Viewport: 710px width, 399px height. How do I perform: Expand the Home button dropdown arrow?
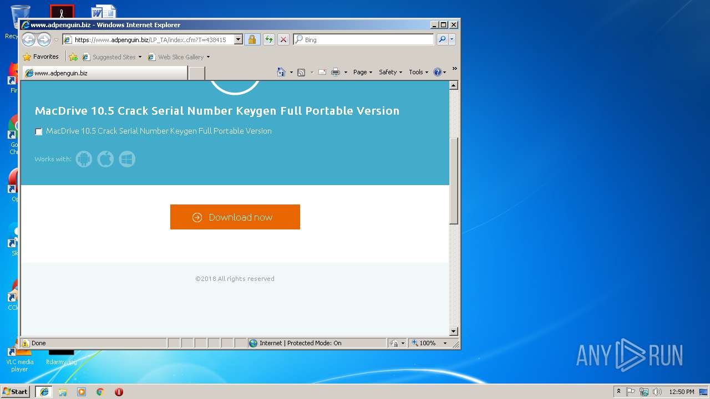click(291, 73)
